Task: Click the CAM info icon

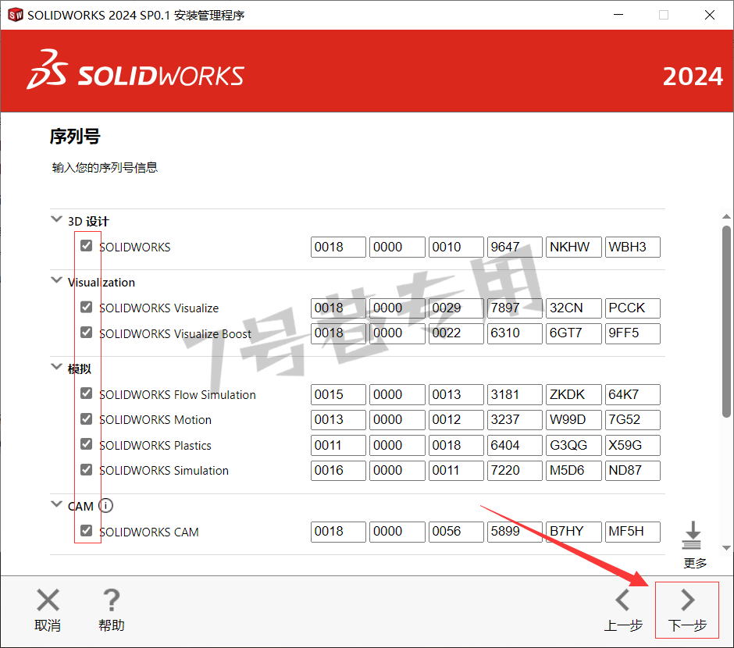Action: point(105,506)
